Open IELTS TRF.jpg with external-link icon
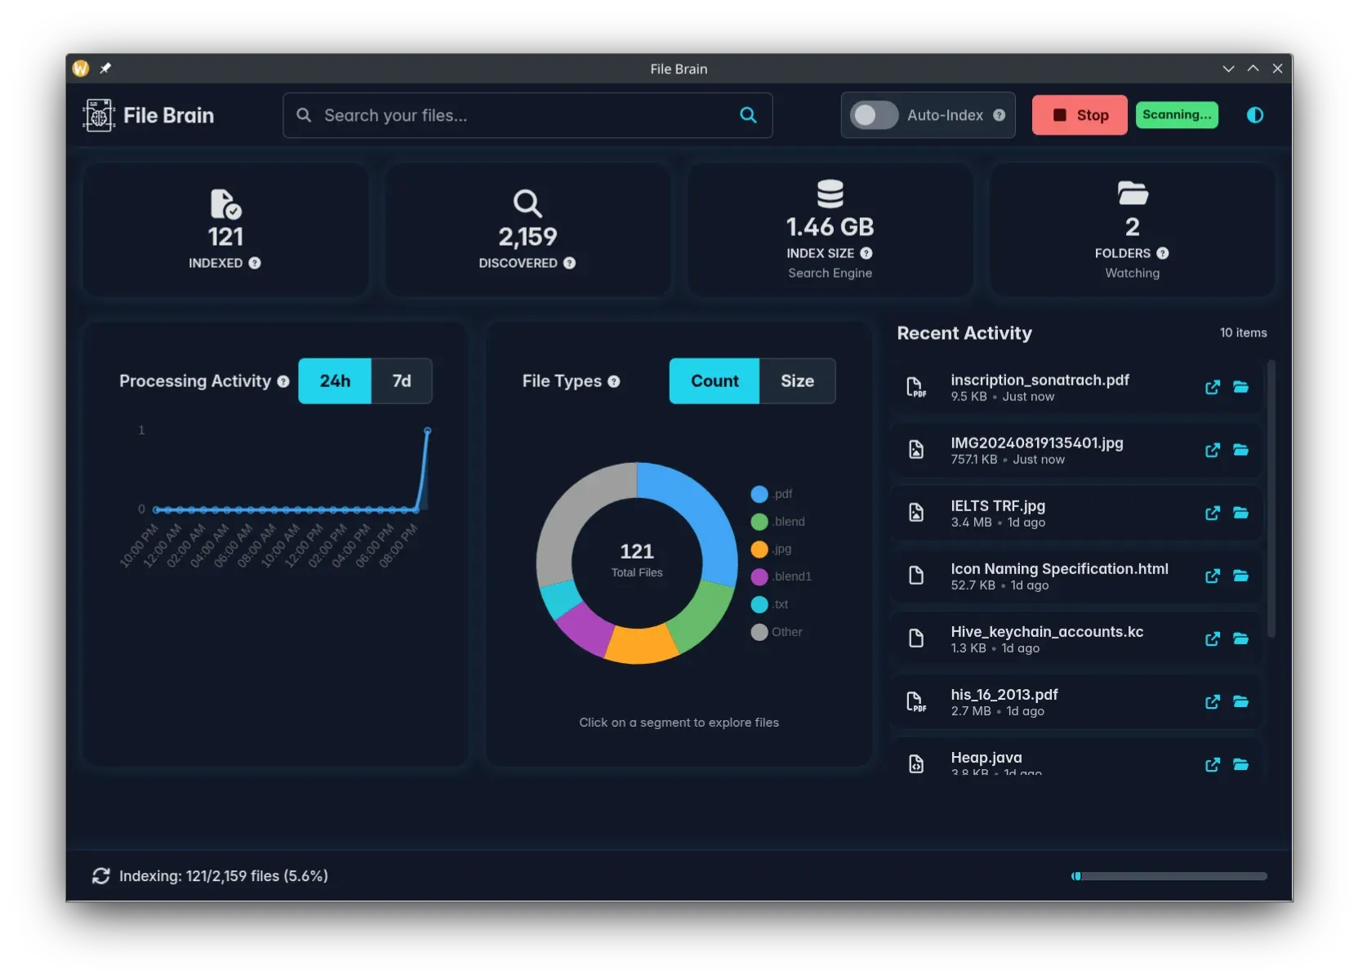The width and height of the screenshot is (1358, 979). click(1212, 513)
